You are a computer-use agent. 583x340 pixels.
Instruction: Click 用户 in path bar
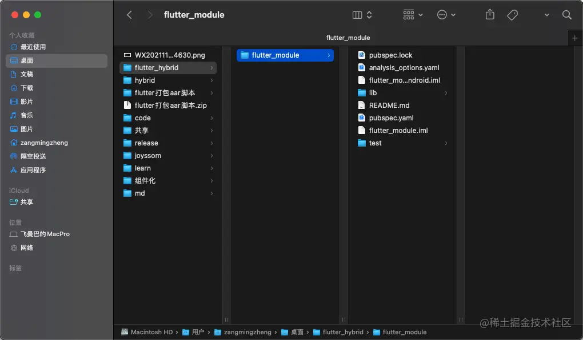click(x=193, y=332)
